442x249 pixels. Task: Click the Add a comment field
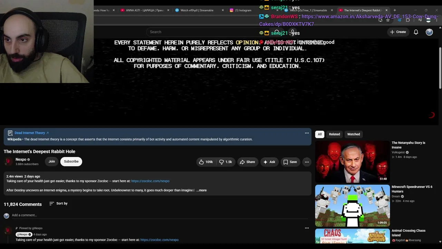[x=160, y=215]
